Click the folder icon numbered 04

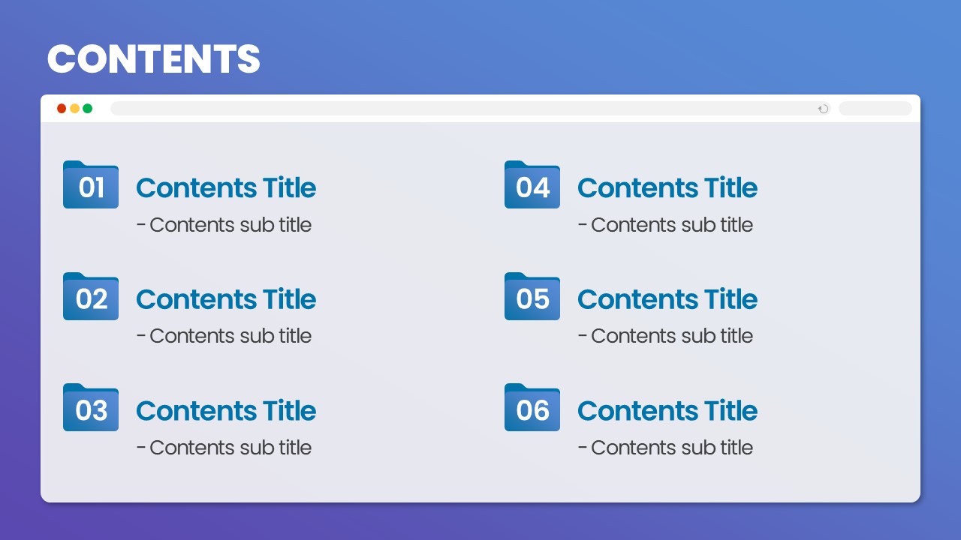532,185
